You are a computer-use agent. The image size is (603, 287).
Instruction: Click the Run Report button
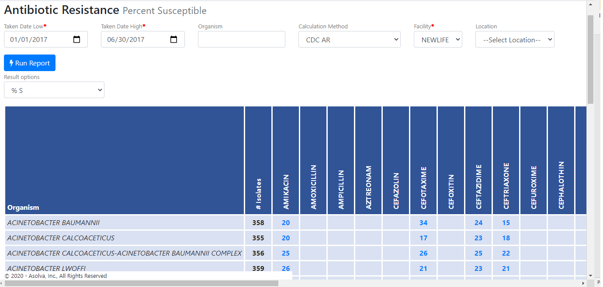tap(30, 63)
